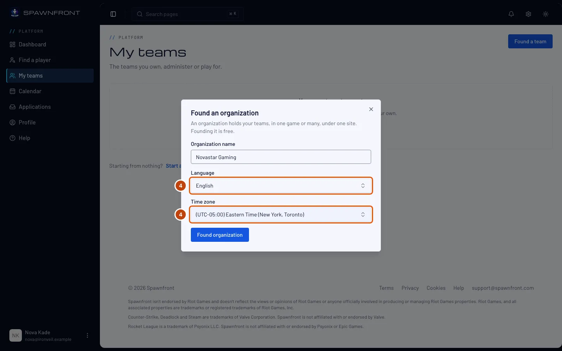The image size is (562, 351).
Task: Select My teams in sidebar
Action: pyautogui.click(x=50, y=76)
